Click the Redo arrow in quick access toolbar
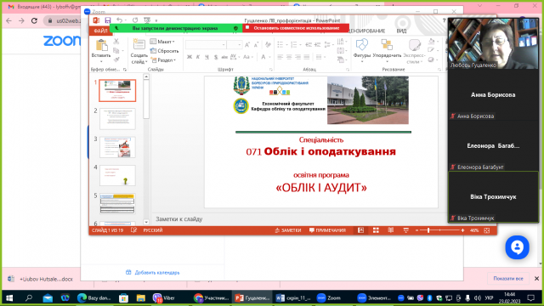544x306 pixels. click(x=135, y=20)
